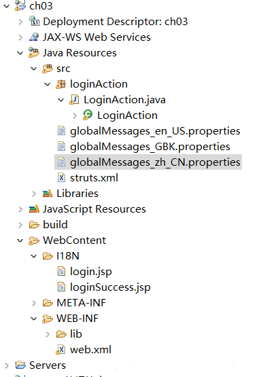The height and width of the screenshot is (377, 269).
Task: Select the lib folder under WEB-INF
Action: click(75, 334)
